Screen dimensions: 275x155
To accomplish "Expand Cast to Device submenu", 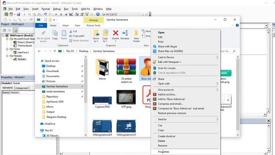I will point(217,57).
